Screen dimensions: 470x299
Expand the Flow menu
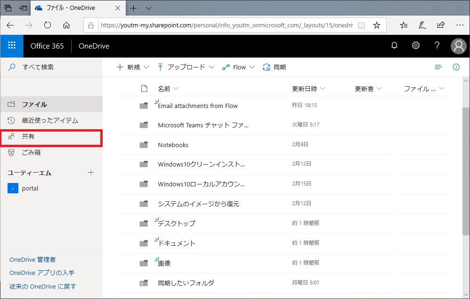[x=238, y=67]
